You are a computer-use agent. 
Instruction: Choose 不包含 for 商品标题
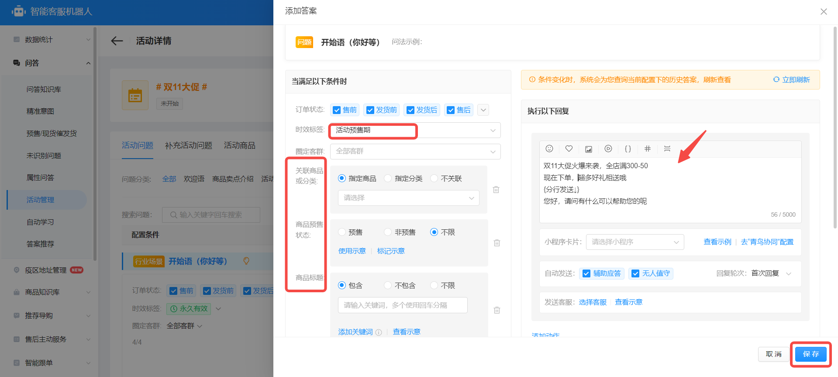[x=388, y=285]
